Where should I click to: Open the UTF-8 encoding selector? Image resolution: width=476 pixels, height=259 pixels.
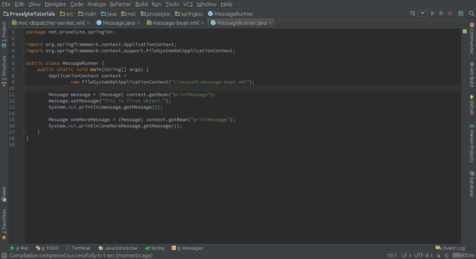422,255
